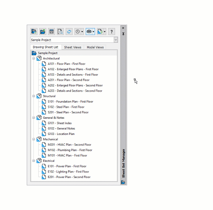Click the Open Sheet Set icon
The width and height of the screenshot is (213, 210).
43,31
